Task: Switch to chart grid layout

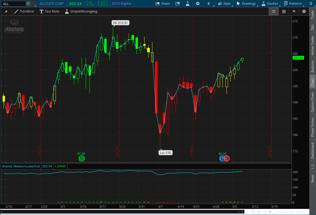Action: click(x=284, y=12)
